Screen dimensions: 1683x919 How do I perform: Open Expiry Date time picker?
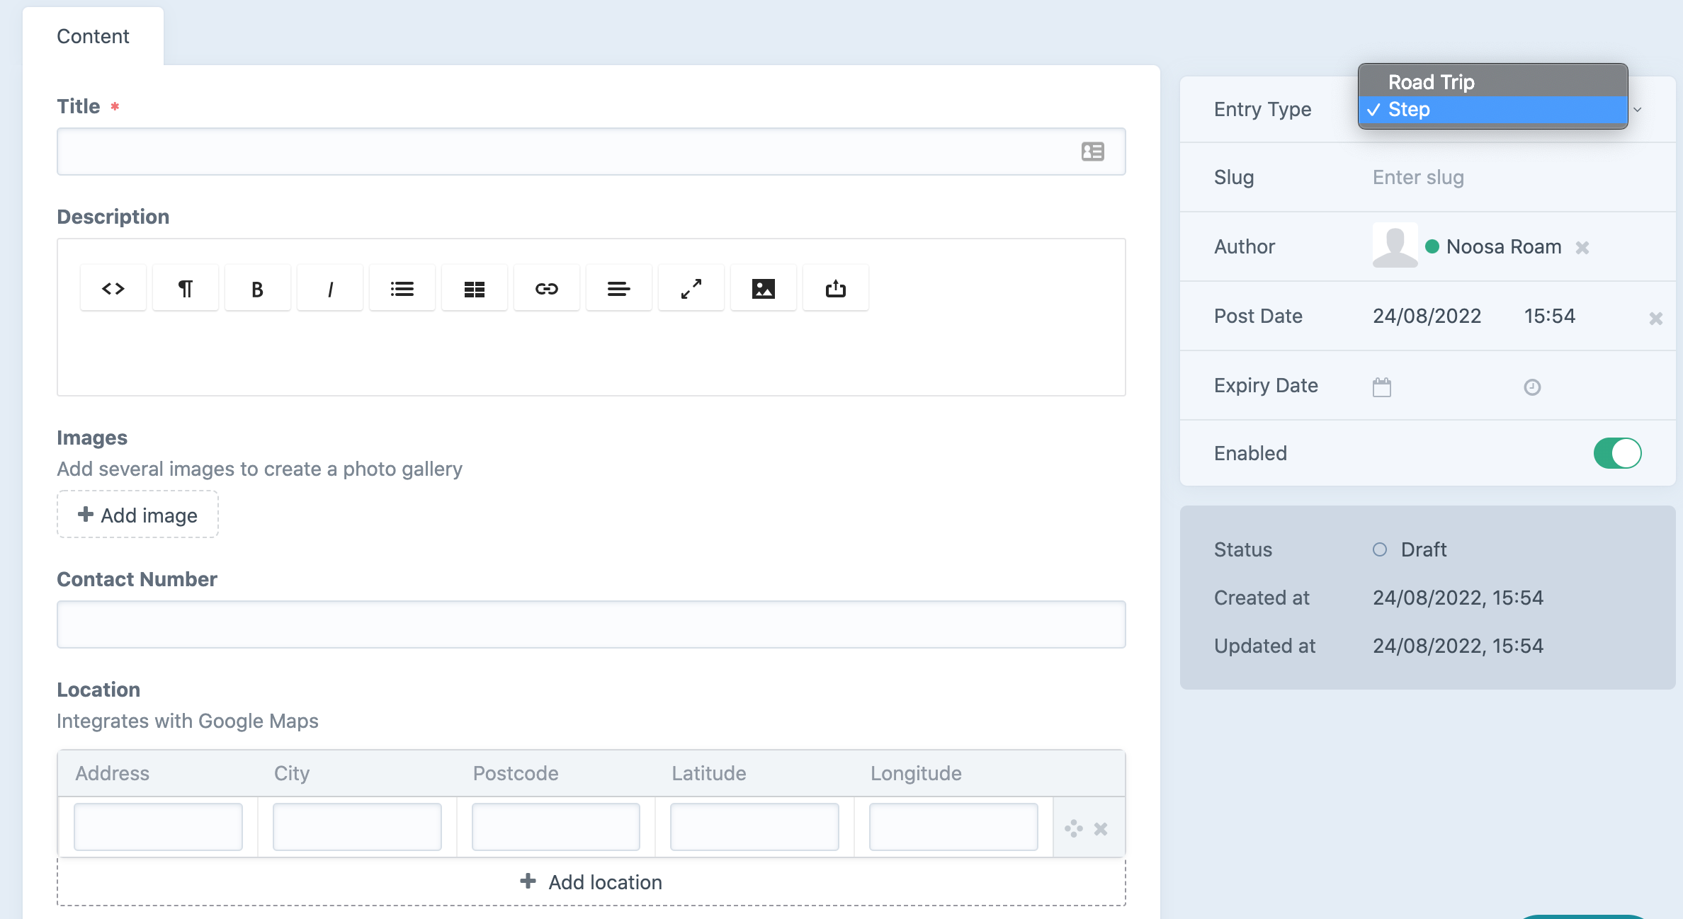pyautogui.click(x=1532, y=387)
